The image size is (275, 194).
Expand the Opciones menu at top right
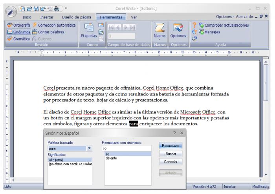(x=225, y=16)
